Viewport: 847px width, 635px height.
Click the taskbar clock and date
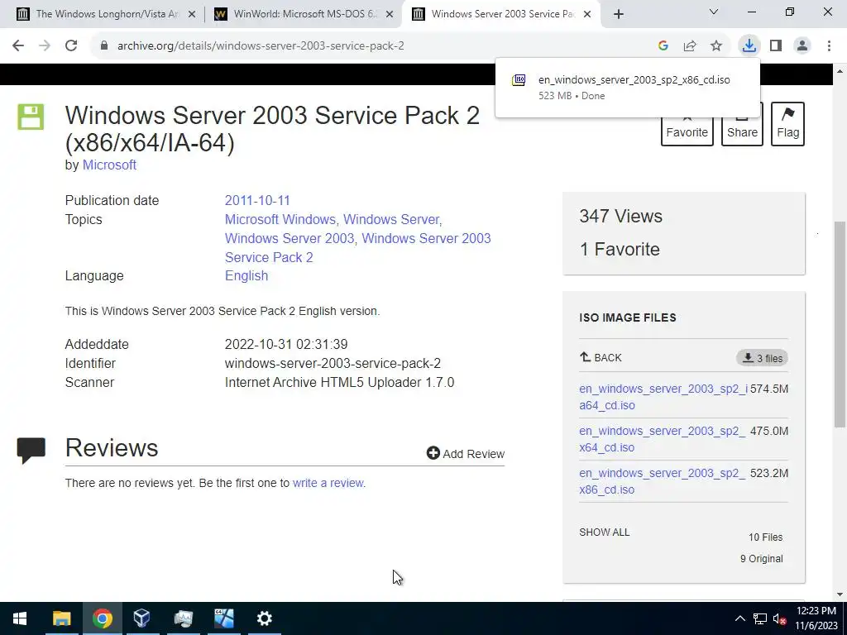click(816, 618)
